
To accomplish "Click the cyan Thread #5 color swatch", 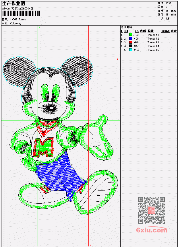I will (131, 50).
